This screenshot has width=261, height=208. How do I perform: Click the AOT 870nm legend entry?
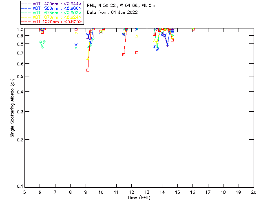coord(51,17)
